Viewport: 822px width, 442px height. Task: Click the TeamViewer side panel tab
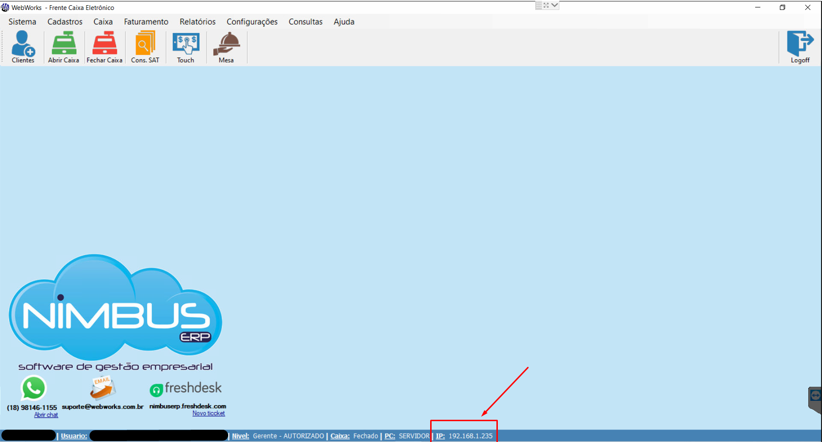click(x=815, y=400)
